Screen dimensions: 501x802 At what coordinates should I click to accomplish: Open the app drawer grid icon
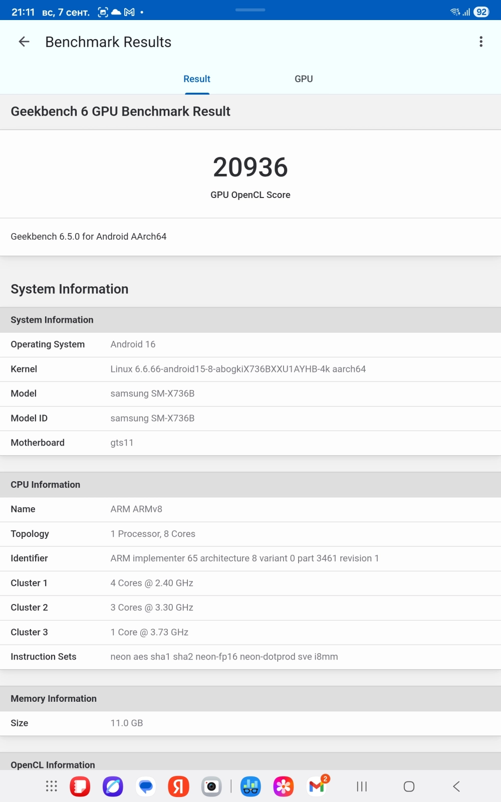tap(52, 786)
